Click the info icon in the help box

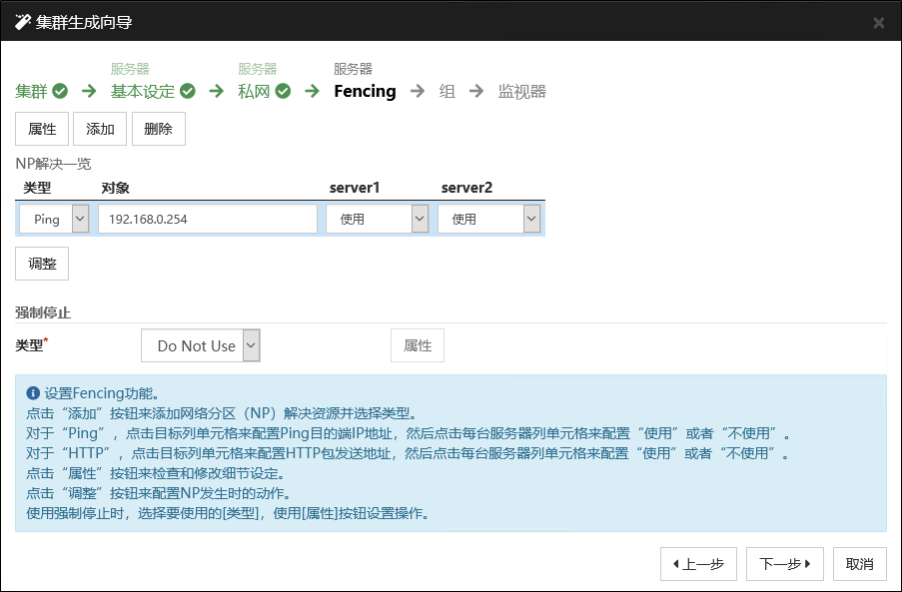[33, 393]
